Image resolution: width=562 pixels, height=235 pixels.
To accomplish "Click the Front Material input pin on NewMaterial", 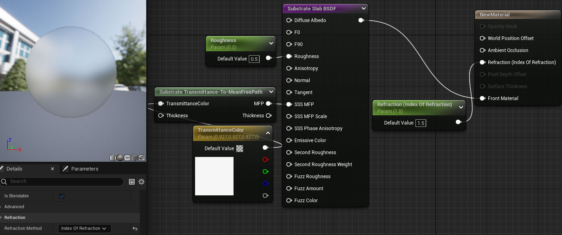I will (x=482, y=98).
